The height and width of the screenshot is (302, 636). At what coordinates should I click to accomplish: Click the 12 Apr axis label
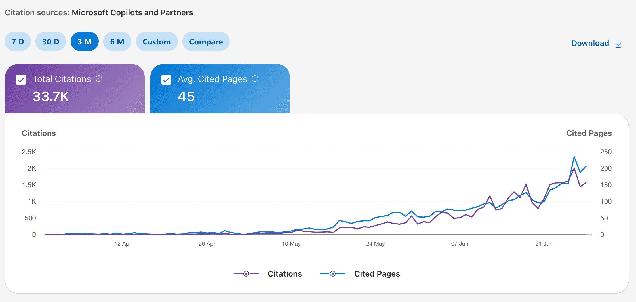(123, 244)
